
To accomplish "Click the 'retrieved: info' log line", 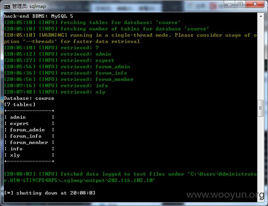I will click(x=56, y=86).
